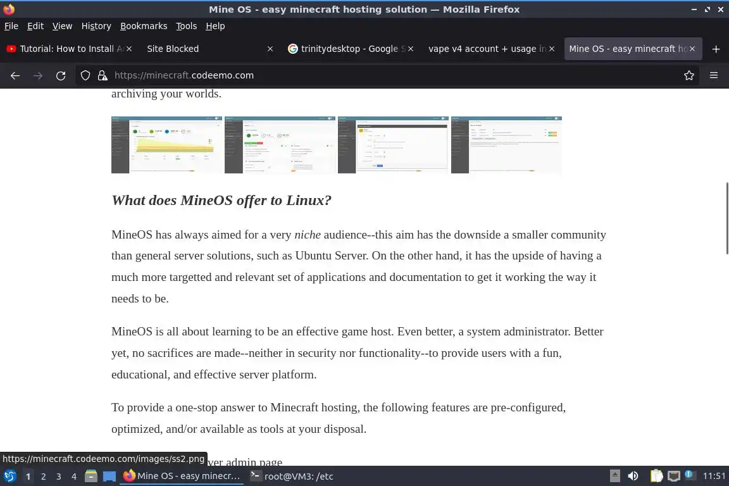729x486 pixels.
Task: Click the YouTube favicon on Tutorial tab
Action: [x=11, y=49]
